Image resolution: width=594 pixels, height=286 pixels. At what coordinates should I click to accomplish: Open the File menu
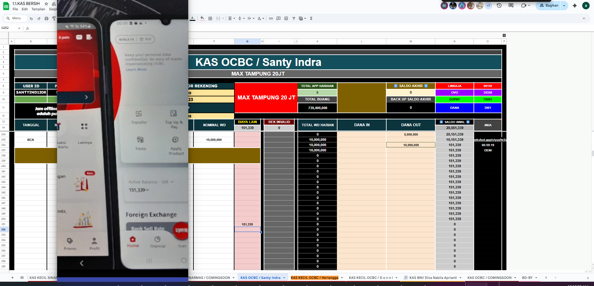pyautogui.click(x=15, y=9)
